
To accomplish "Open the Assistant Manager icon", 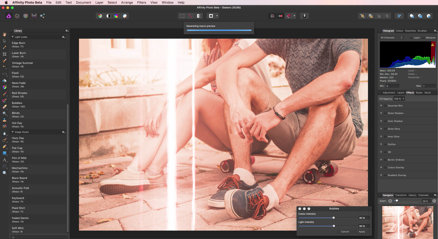I will [304, 16].
